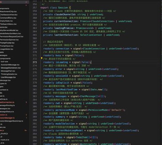Open ModelSelectionMenu.tsx file
Viewport: 162px width, 145px height.
(10, 33)
